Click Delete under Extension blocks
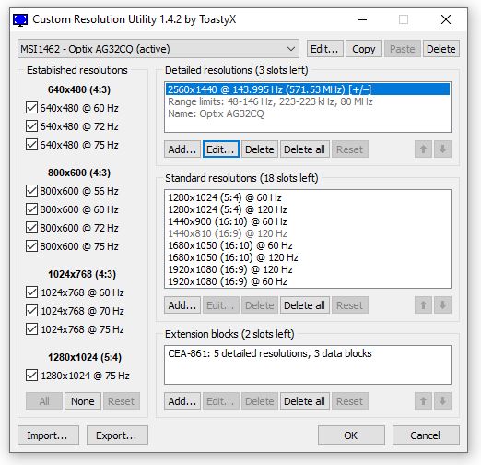Viewport: 481px width, 465px height. tap(260, 401)
